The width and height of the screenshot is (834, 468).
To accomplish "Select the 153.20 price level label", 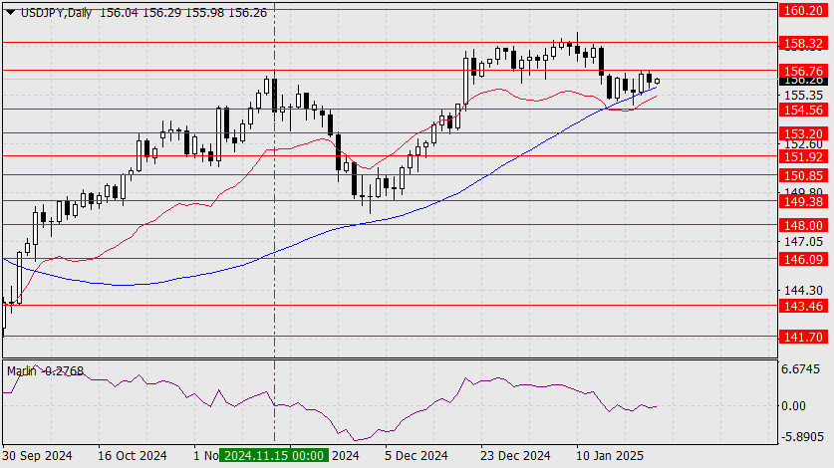I will pos(803,133).
